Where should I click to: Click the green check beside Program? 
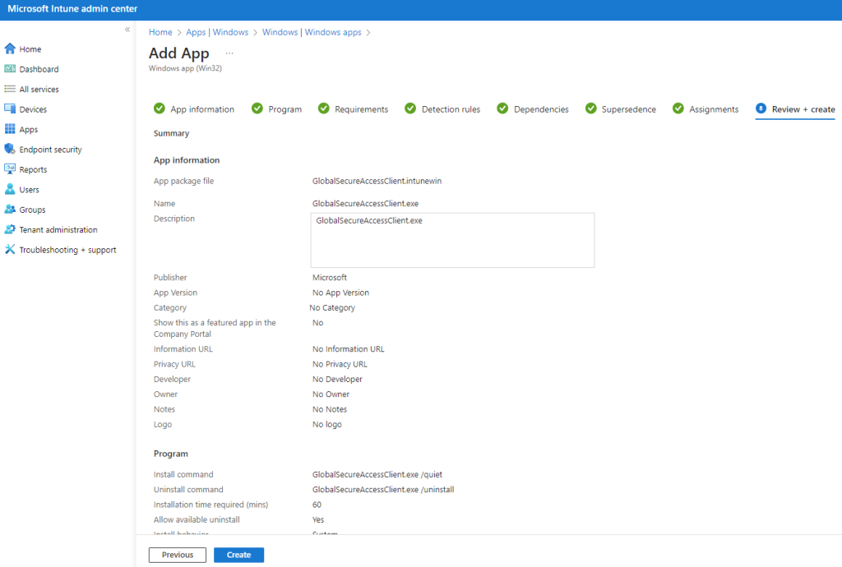tap(257, 108)
